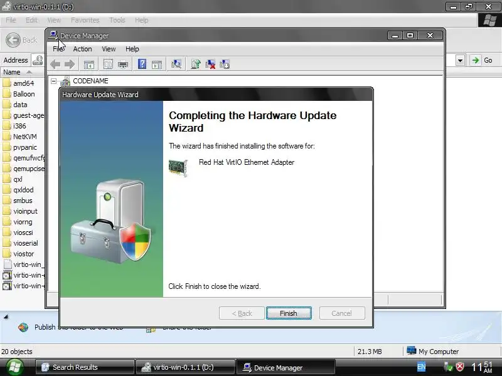Viewport: 502px width, 376px height.
Task: Select the CODENAME computer node
Action: point(90,81)
